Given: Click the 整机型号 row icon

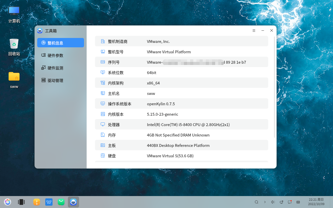Looking at the screenshot, I should click(x=103, y=51).
